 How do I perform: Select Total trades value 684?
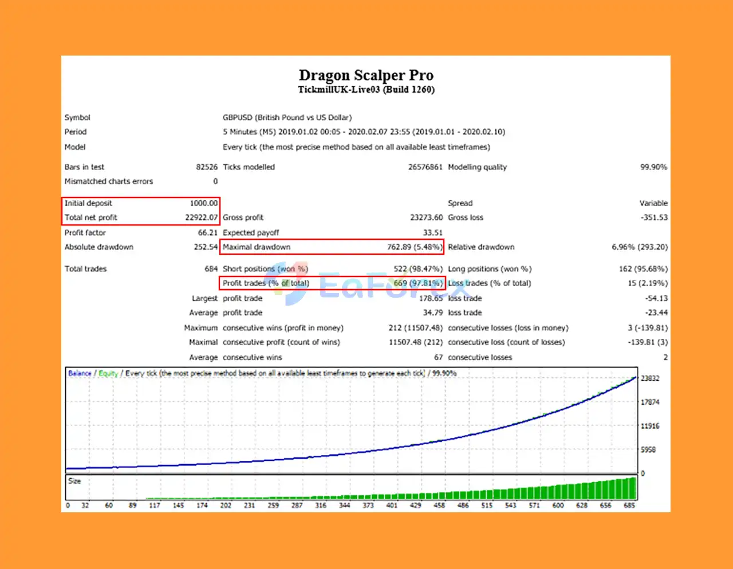211,269
